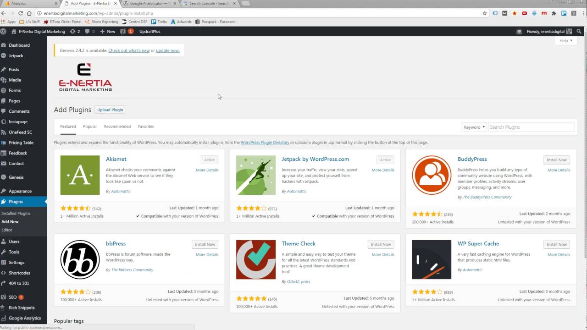Follow the WordPress Plugin Directory link
This screenshot has height=330, width=587.
[x=265, y=143]
